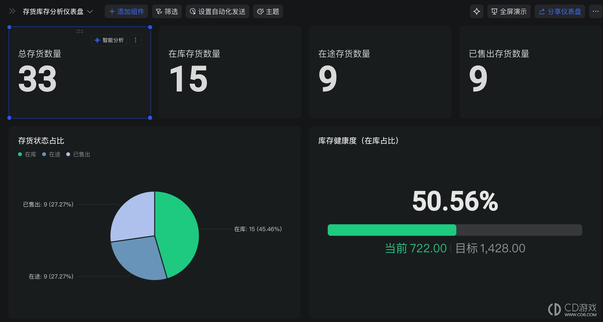603x322 pixels.
Task: Toggle the 在途 legend item
Action: tap(51, 154)
